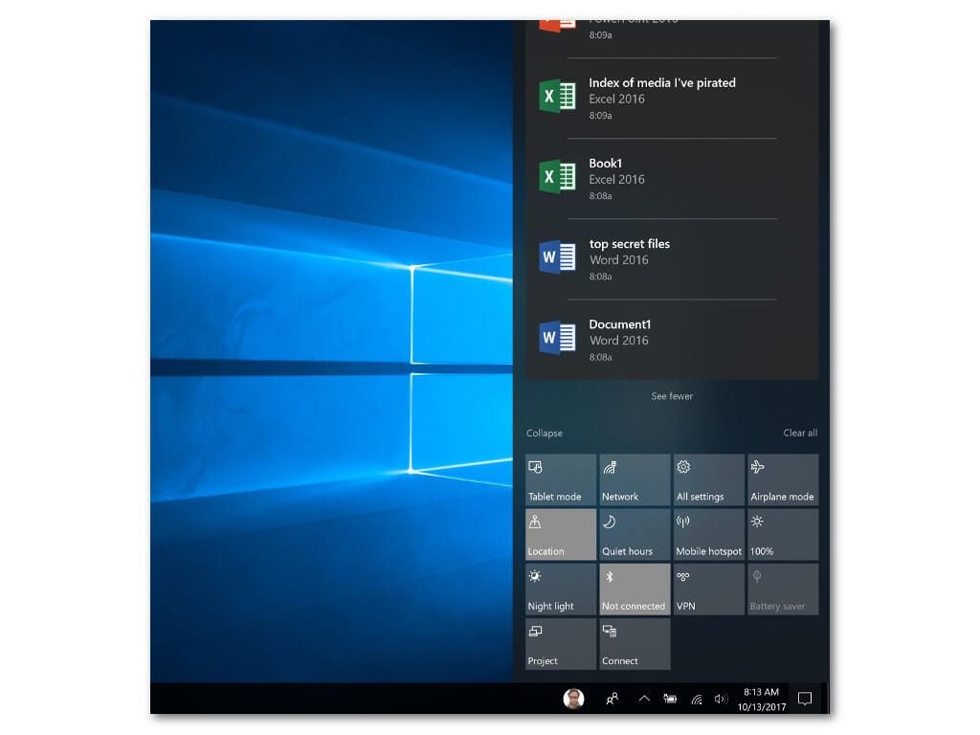The width and height of the screenshot is (980, 735).
Task: Click Word icon beside top secret files
Action: 557,256
